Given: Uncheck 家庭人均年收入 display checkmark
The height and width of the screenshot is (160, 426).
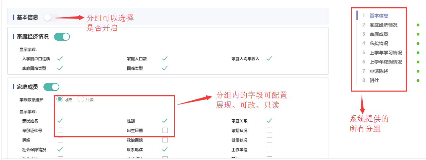Looking at the screenshot, I should point(269,59).
